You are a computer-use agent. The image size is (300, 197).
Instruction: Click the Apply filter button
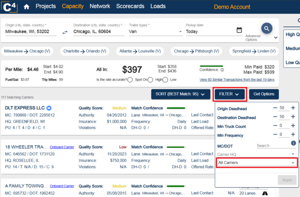[x=287, y=180]
